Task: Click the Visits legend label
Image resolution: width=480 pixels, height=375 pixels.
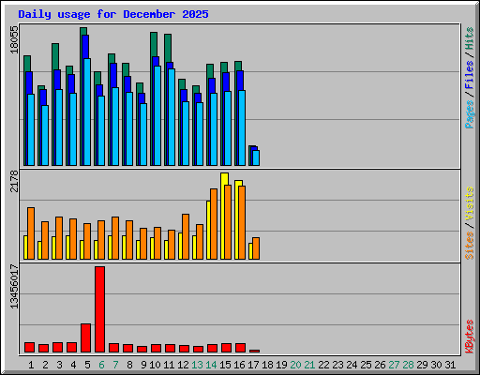Action: [469, 204]
